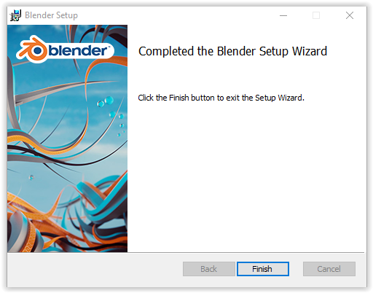This screenshot has width=373, height=293.
Task: Click the word 'Wizard' in the heading
Action: [x=310, y=51]
